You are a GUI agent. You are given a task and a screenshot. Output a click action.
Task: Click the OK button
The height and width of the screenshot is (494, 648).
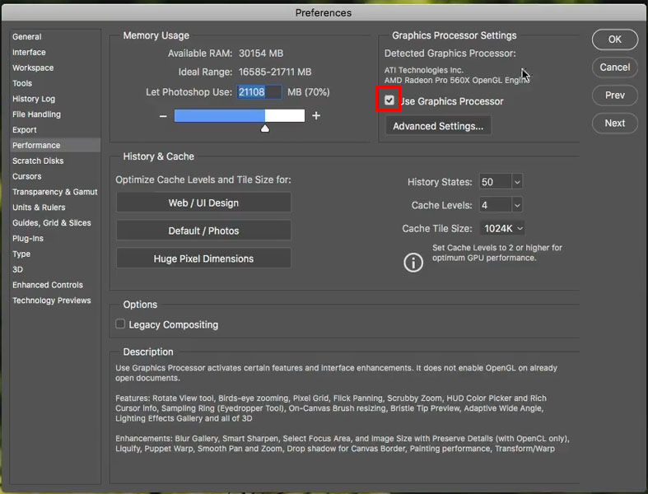[x=614, y=40]
